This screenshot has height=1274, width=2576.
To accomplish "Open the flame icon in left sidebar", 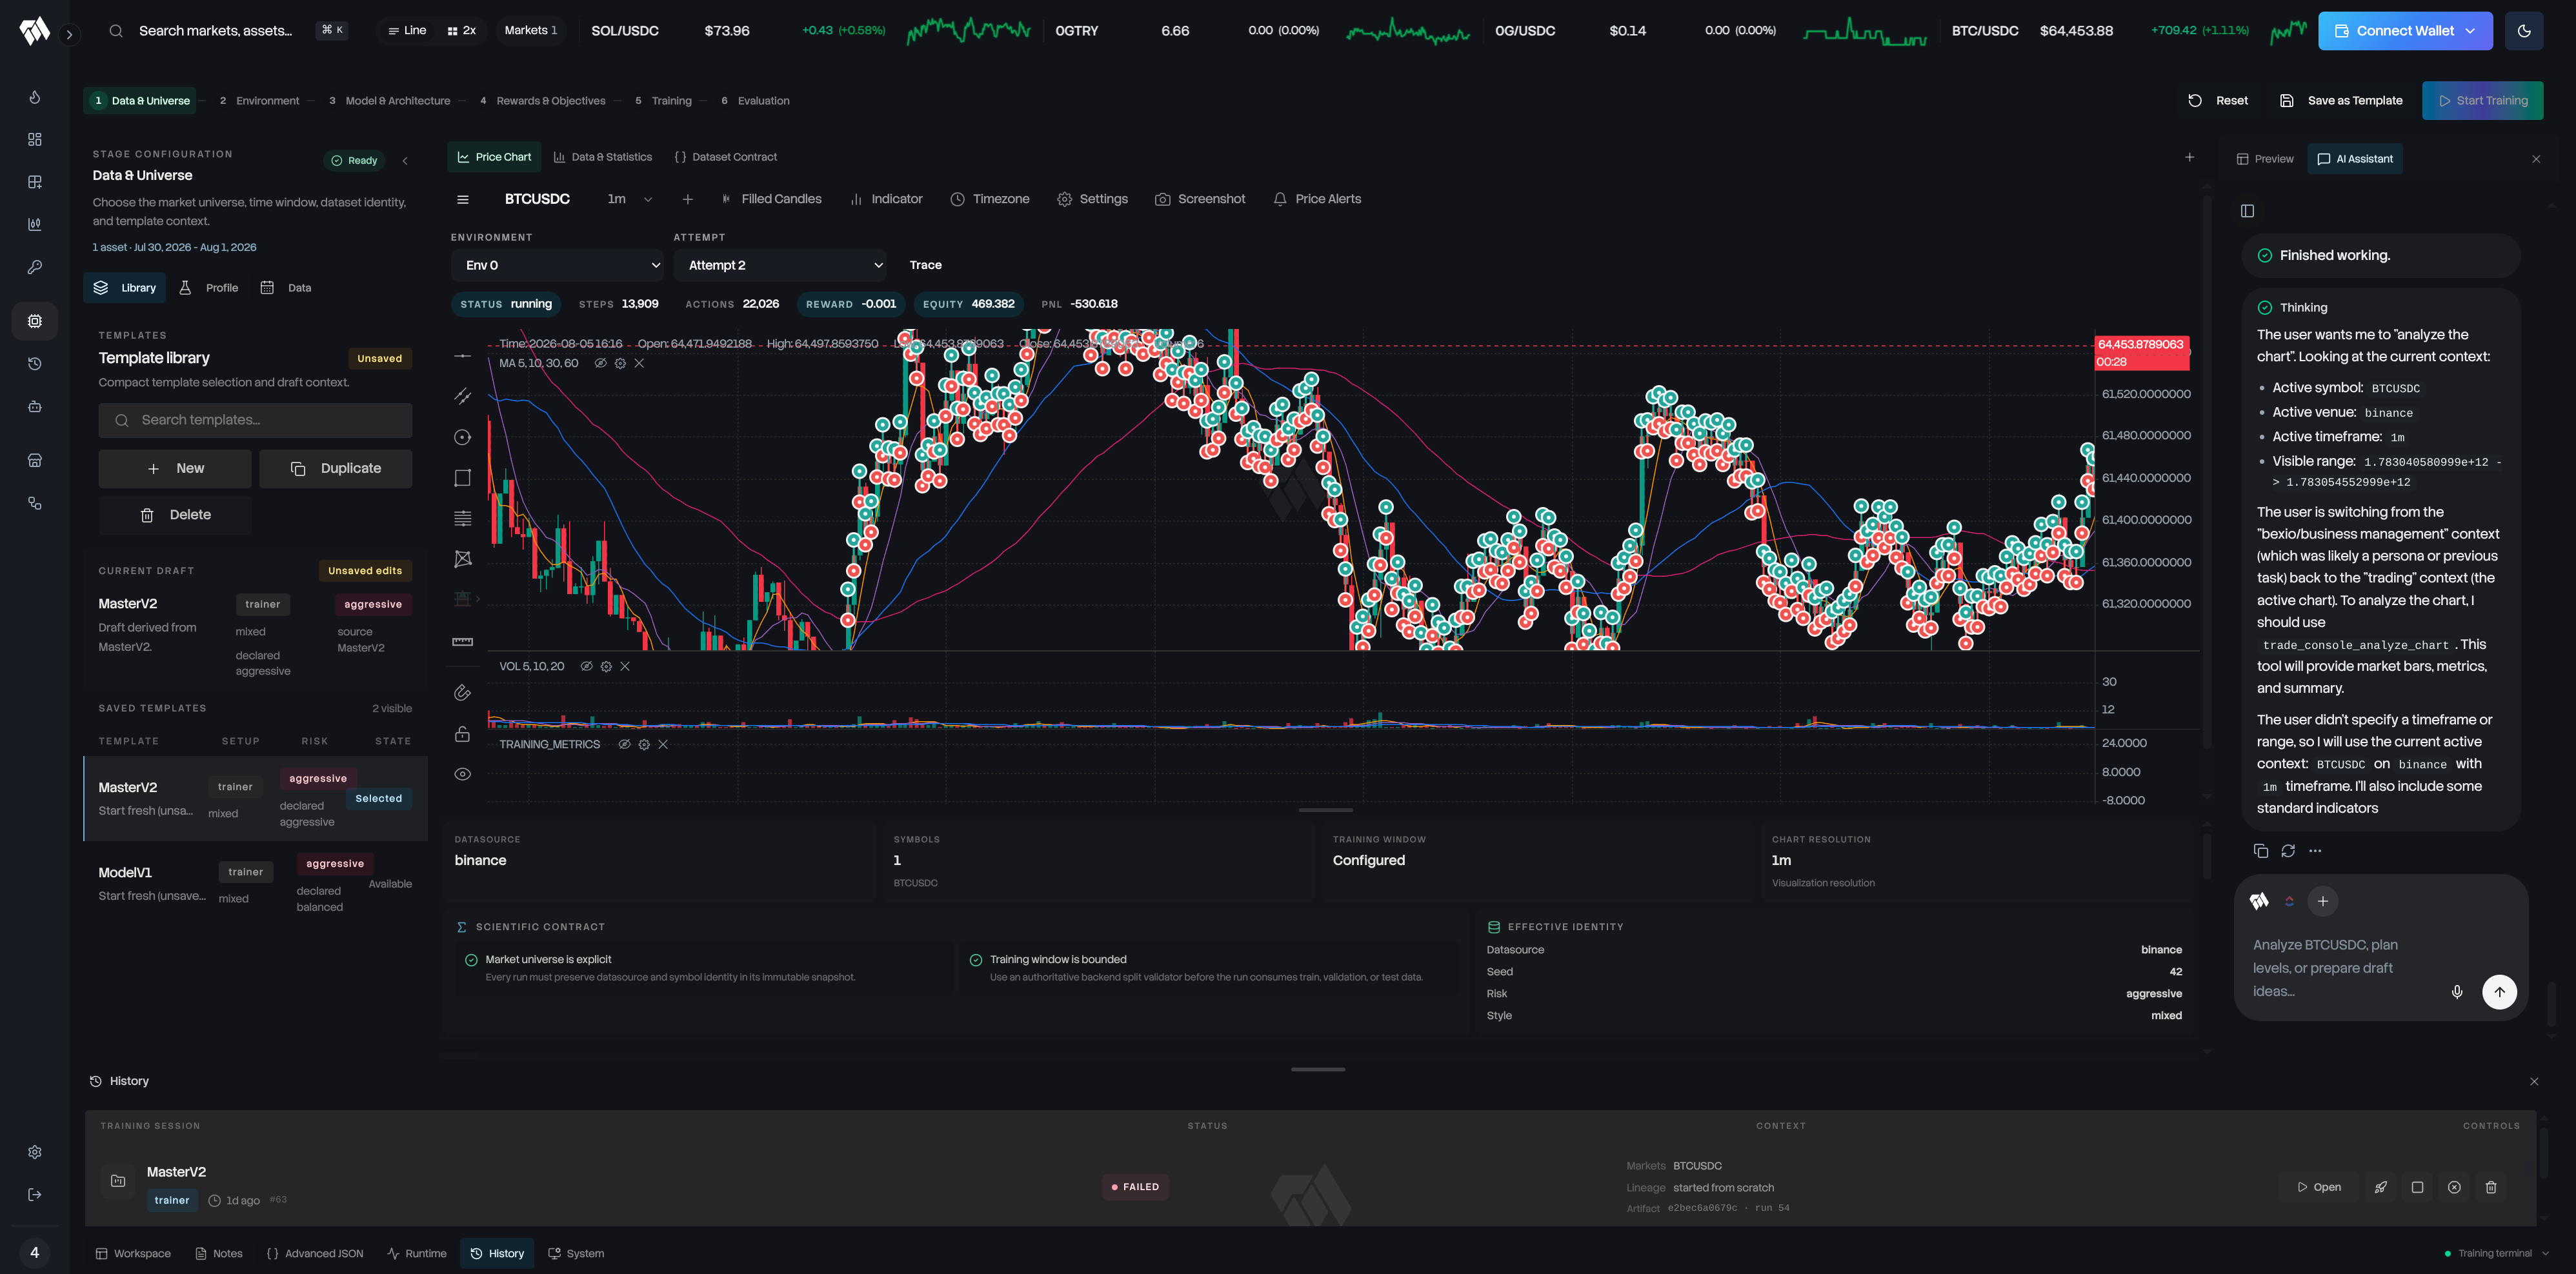I will pos(35,97).
